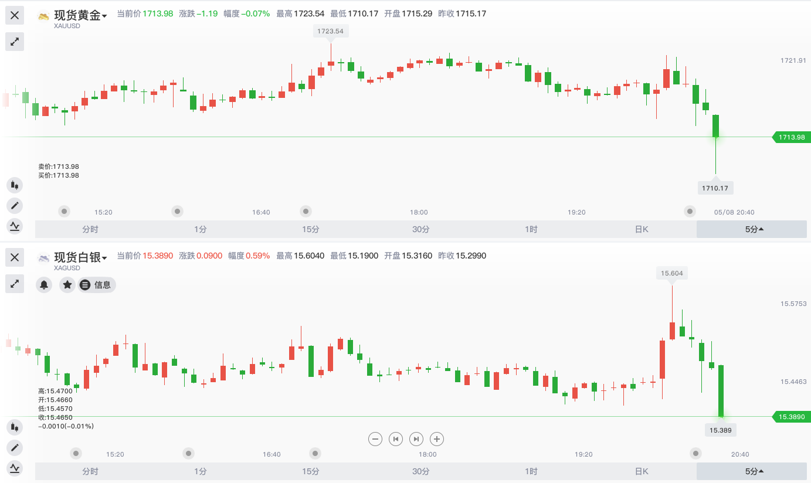
Task: Click the gold 幅度 −0.07% value
Action: (256, 13)
